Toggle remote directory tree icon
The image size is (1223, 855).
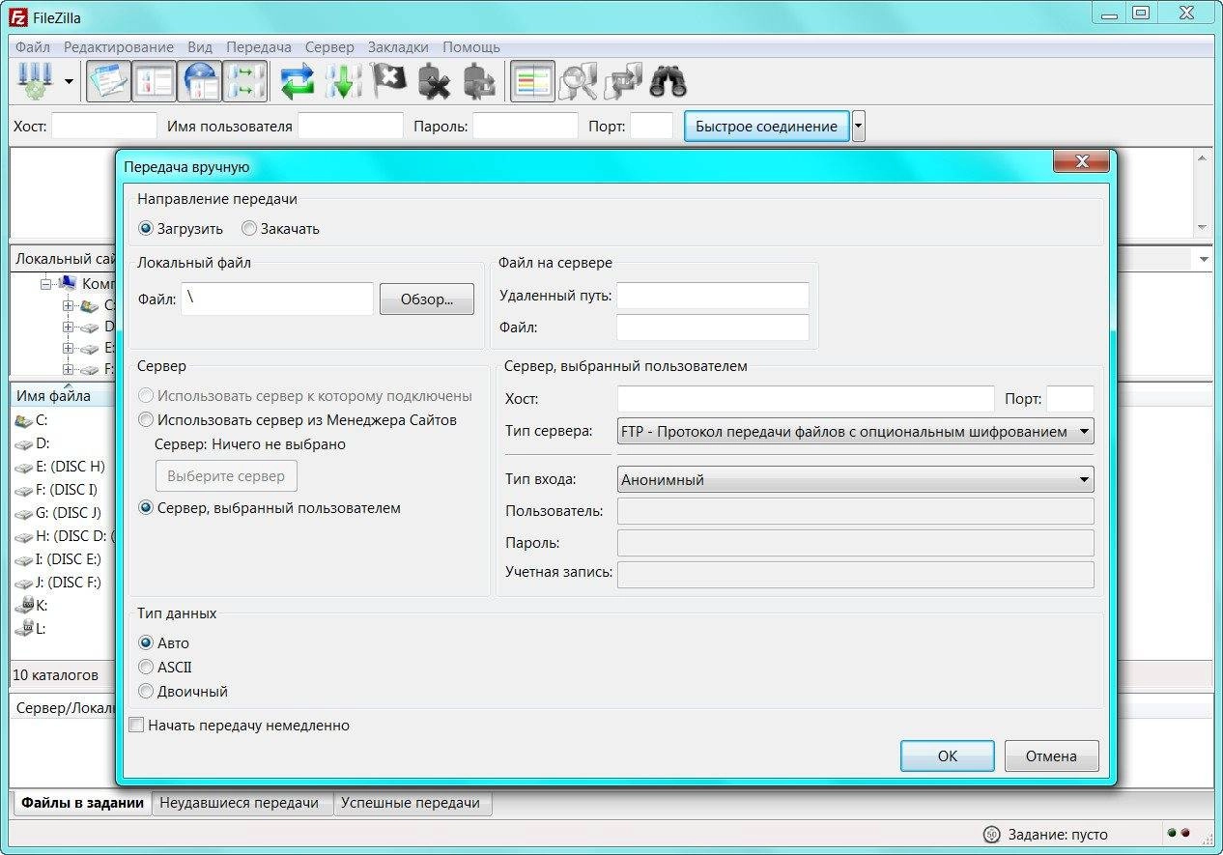point(199,82)
